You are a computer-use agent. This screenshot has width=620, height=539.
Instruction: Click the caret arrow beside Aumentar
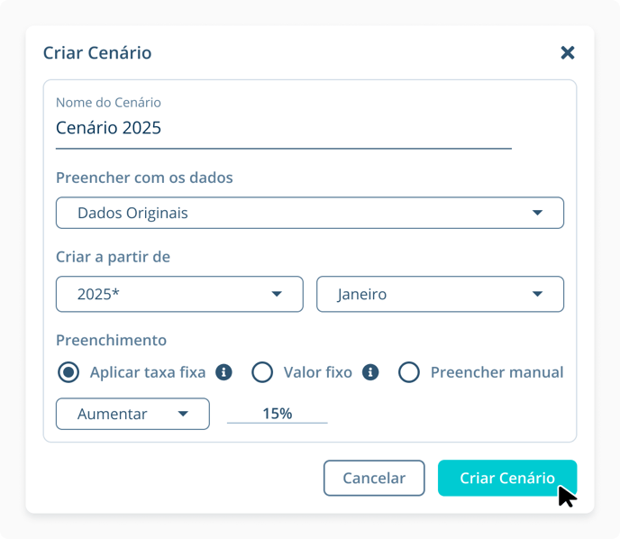[x=183, y=415]
